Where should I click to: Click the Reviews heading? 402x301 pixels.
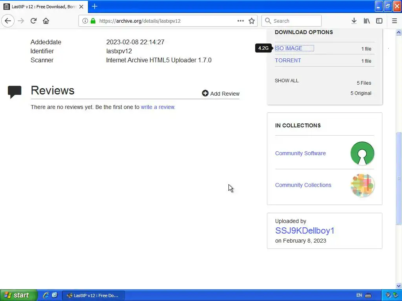coord(53,91)
